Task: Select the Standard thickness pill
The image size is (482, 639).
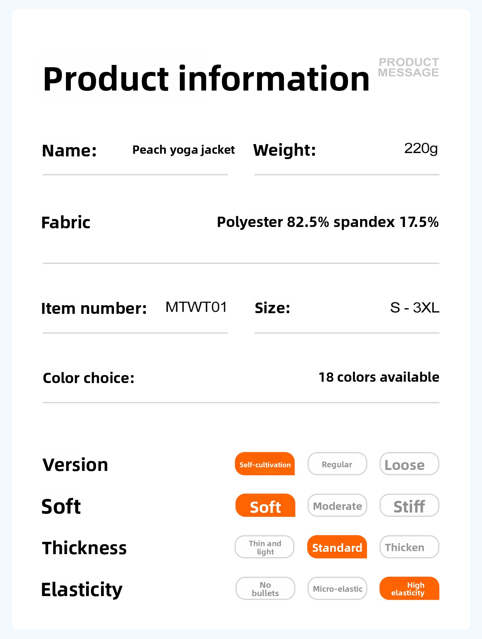Action: coord(337,547)
